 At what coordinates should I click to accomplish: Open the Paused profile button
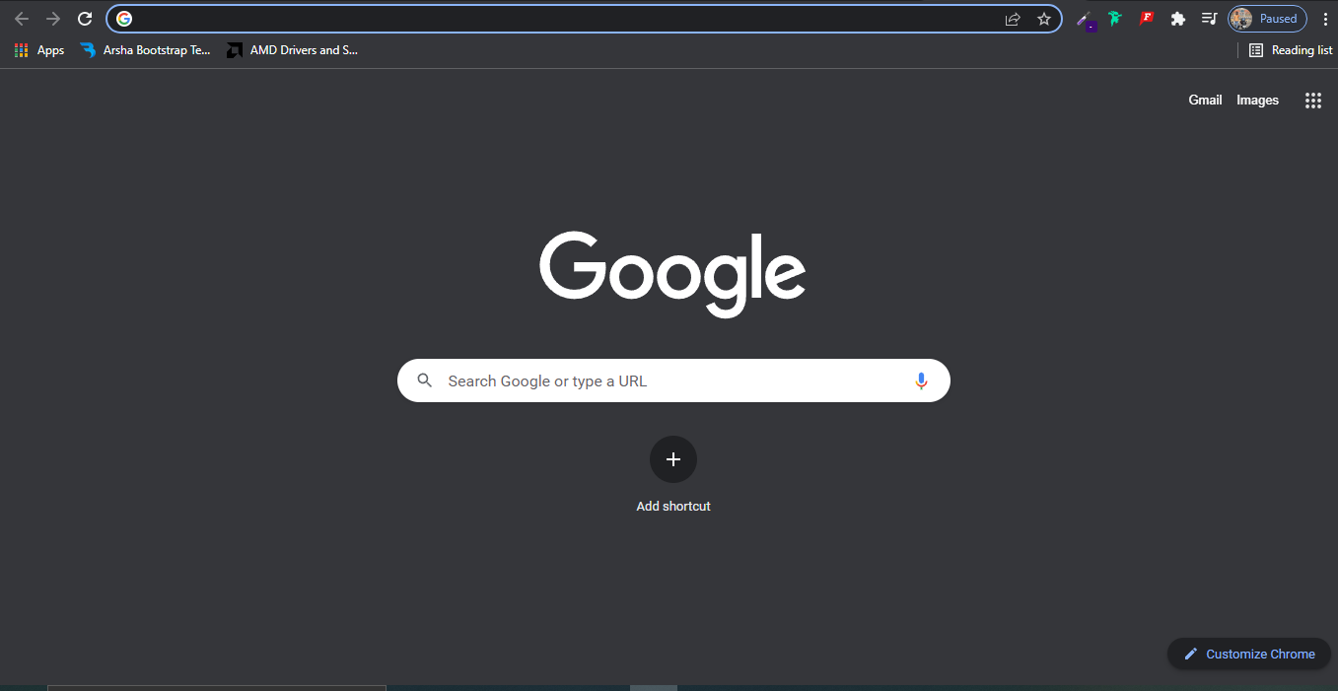pyautogui.click(x=1268, y=19)
